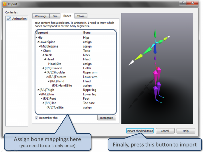Click the Recognize button
This screenshot has width=203, height=152.
[x=107, y=118]
